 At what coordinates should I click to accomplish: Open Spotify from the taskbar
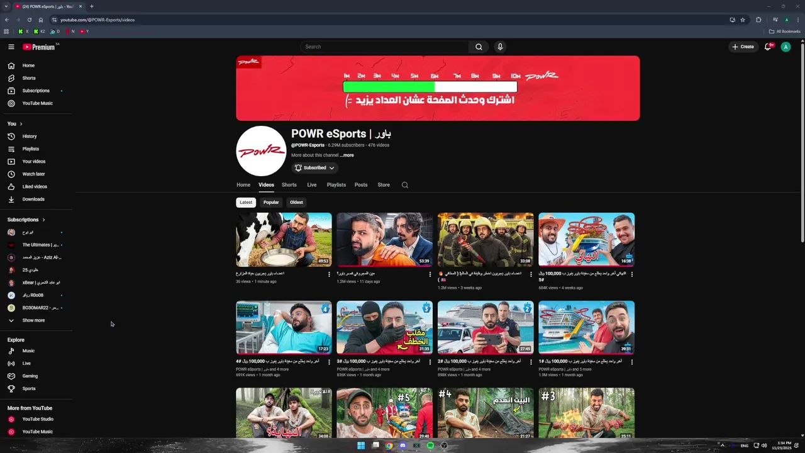430,445
